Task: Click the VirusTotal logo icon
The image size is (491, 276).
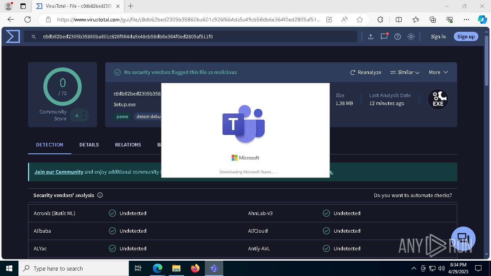Action: [x=13, y=36]
